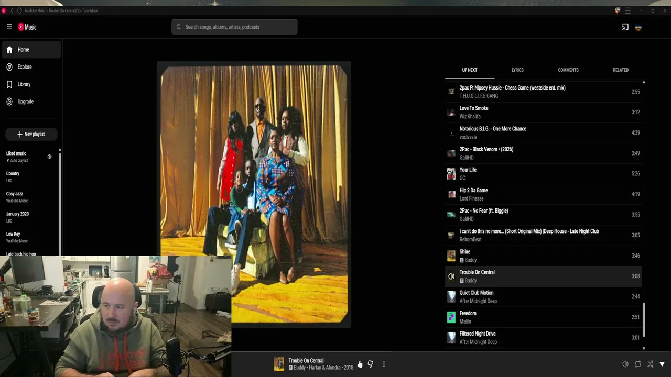Click the Home icon in sidebar

pos(9,50)
